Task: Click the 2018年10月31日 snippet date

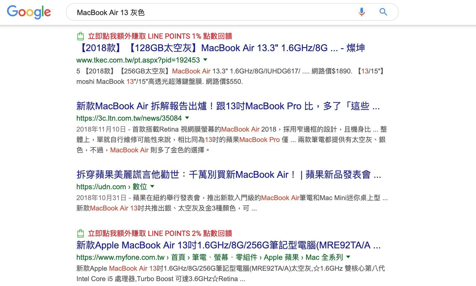Action: (101, 198)
